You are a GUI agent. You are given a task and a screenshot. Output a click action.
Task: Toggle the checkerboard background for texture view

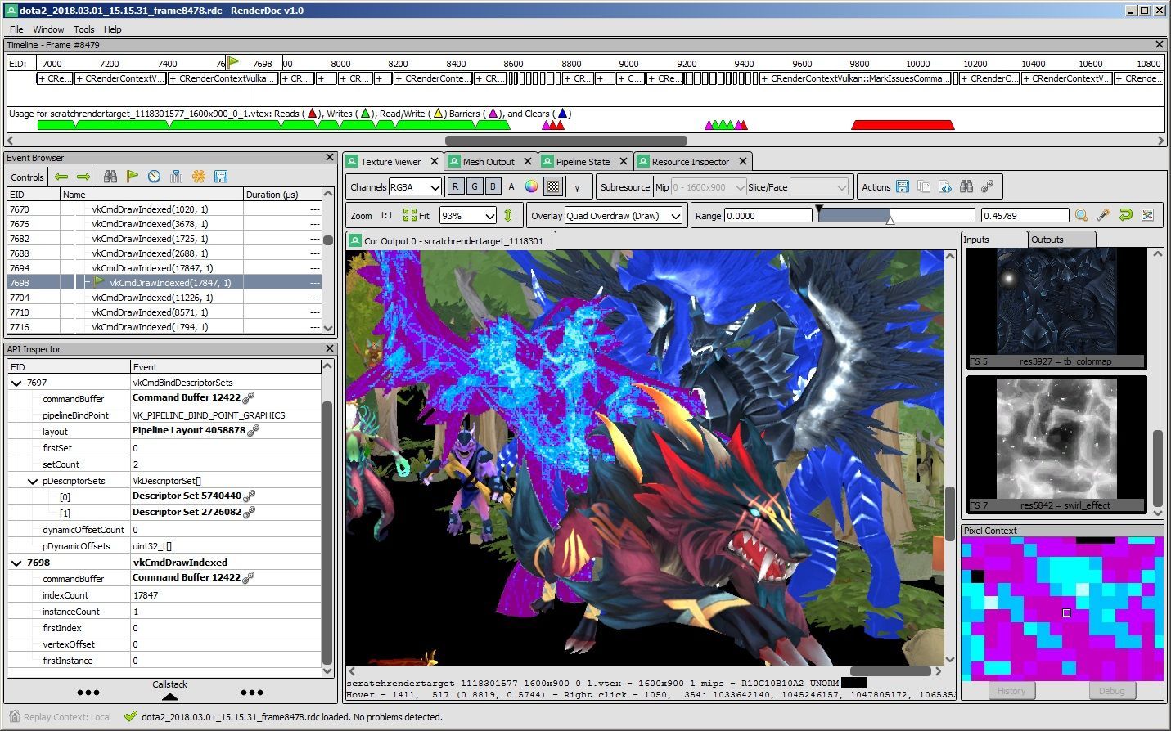pos(552,186)
